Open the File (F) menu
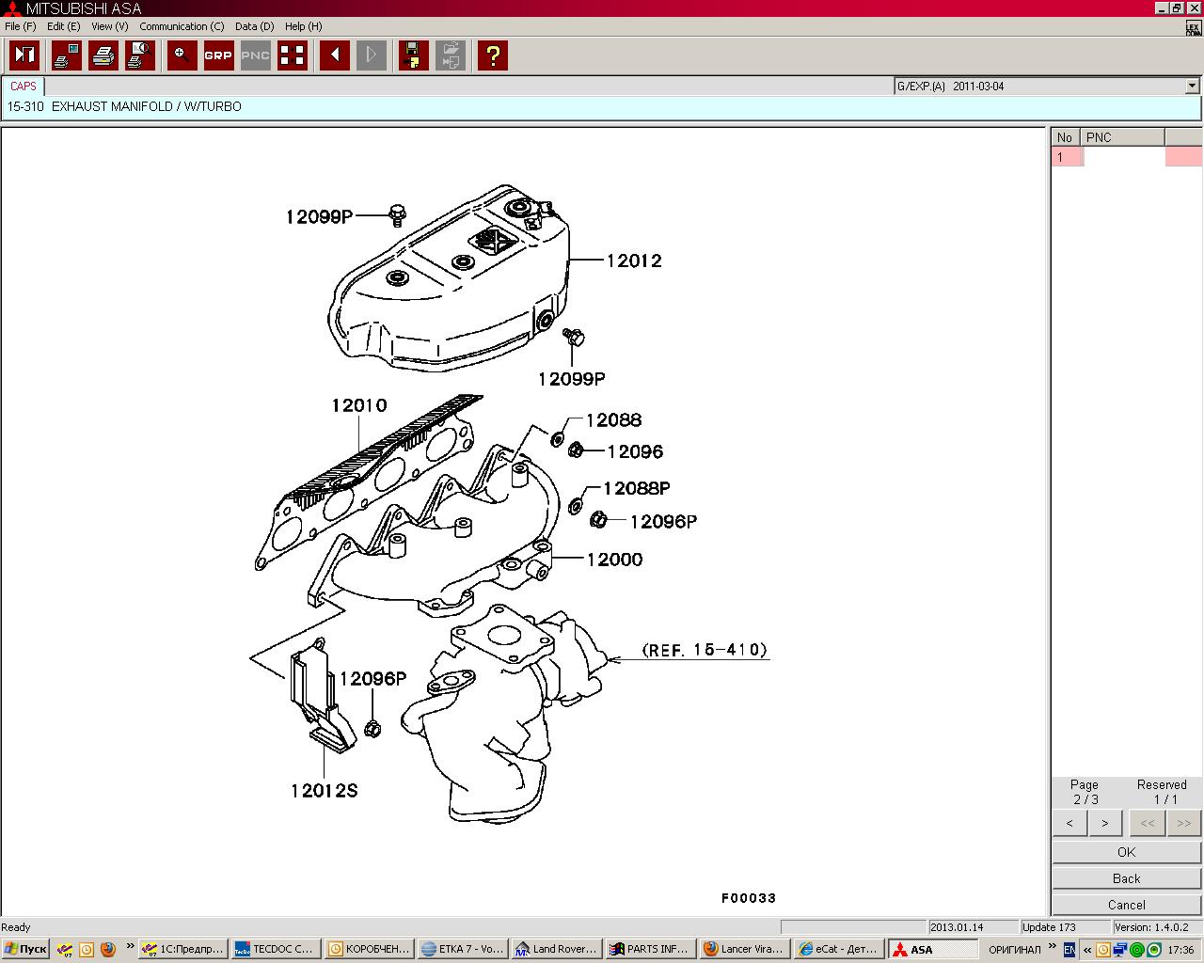1204x963 pixels. tap(20, 26)
